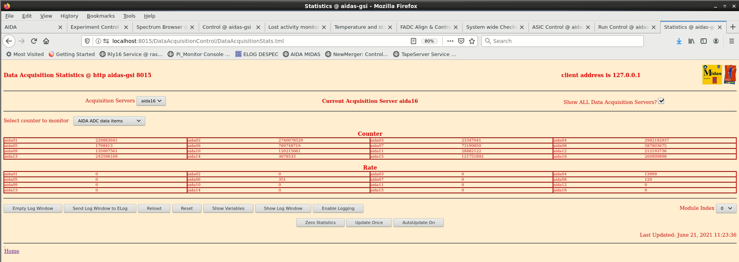Open the Bookmarks menu
Screen dimensions: 739x262
click(101, 16)
